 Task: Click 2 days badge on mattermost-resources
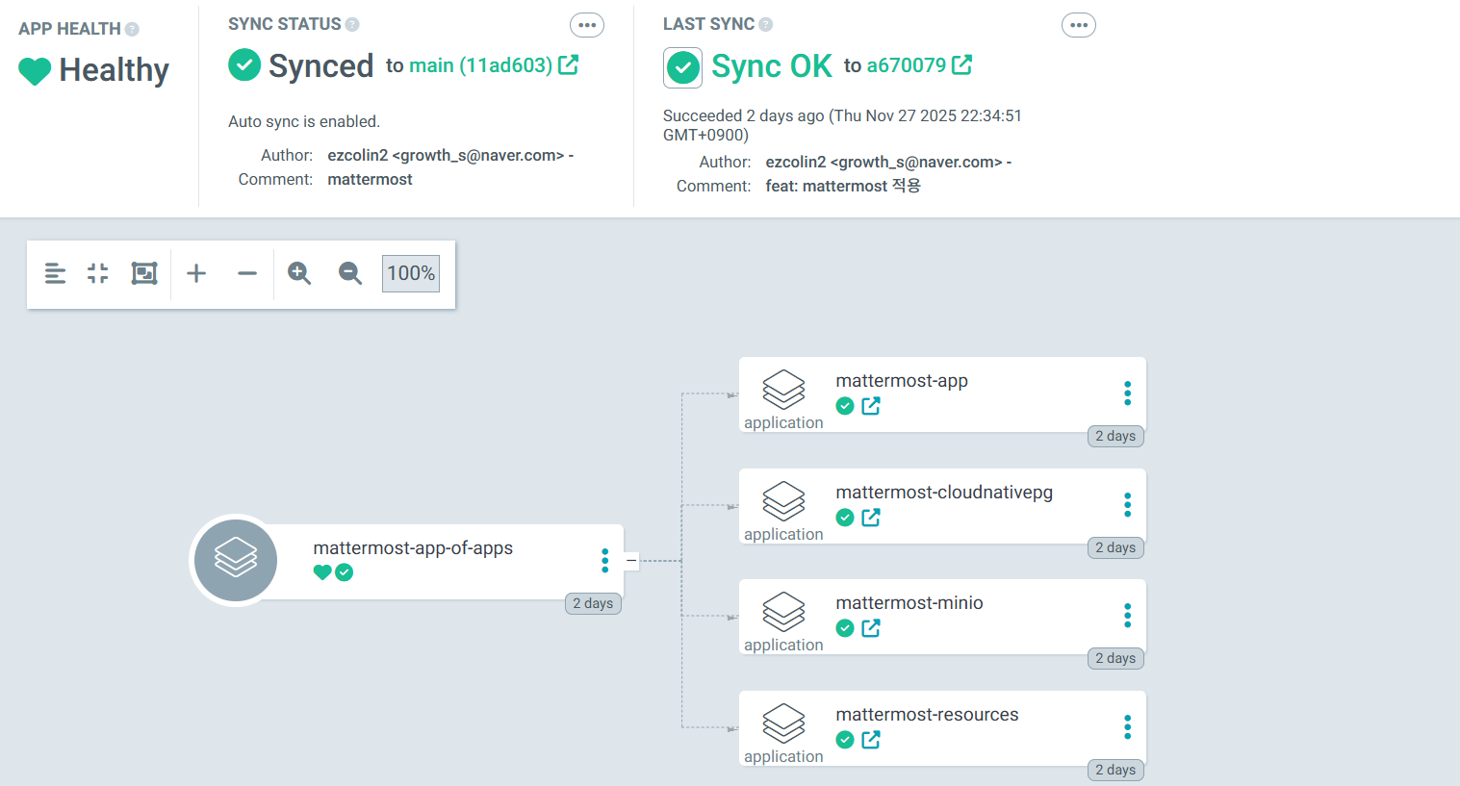[1115, 770]
